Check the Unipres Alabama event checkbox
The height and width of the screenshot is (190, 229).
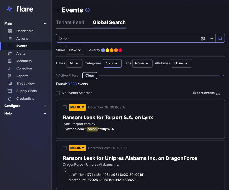pos(65,148)
